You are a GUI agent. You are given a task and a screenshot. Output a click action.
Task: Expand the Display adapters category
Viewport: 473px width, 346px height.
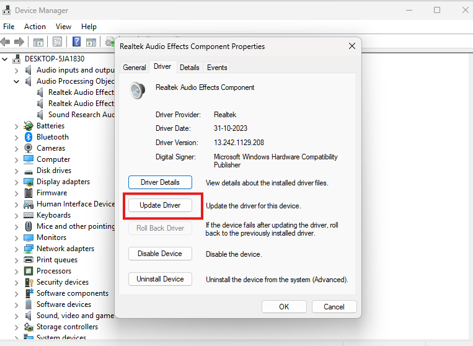pos(16,182)
